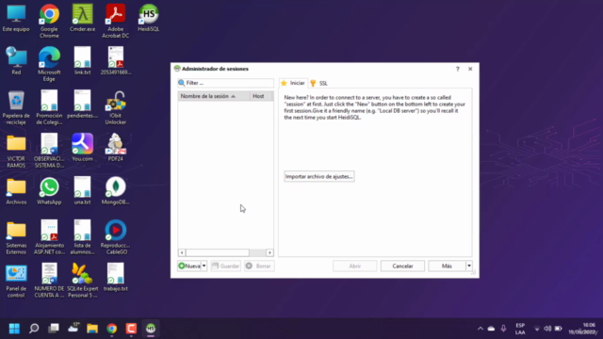Viewport: 603px width, 339px height.
Task: Select the Alojamiento ASP.NET desktop file
Action: (49, 237)
